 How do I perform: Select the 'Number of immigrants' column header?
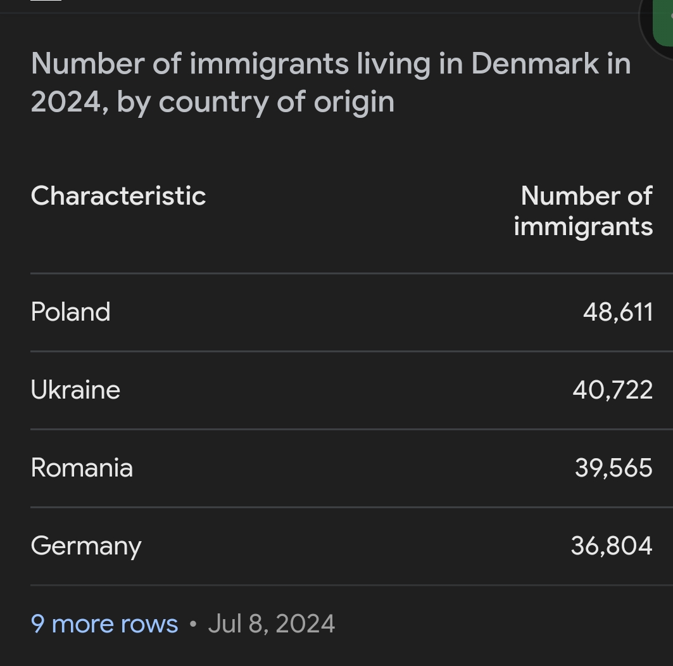tap(583, 211)
